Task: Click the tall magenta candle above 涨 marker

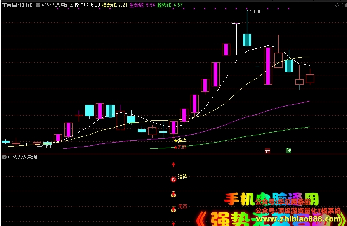Action: coord(268,66)
